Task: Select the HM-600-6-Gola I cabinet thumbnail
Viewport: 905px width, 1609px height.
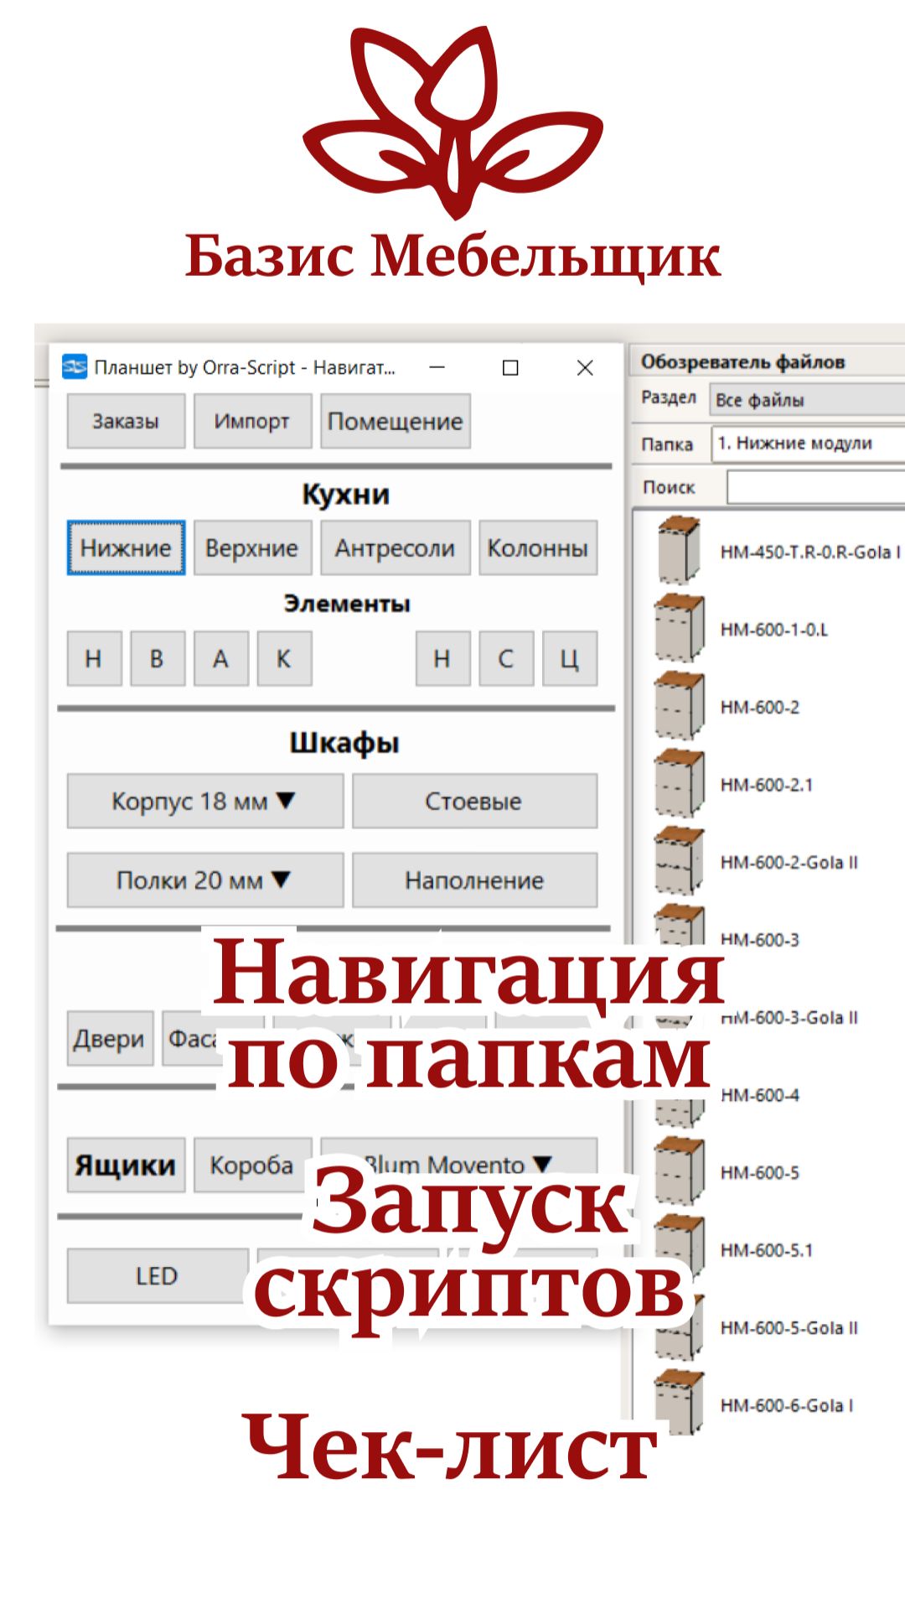Action: [x=679, y=1404]
